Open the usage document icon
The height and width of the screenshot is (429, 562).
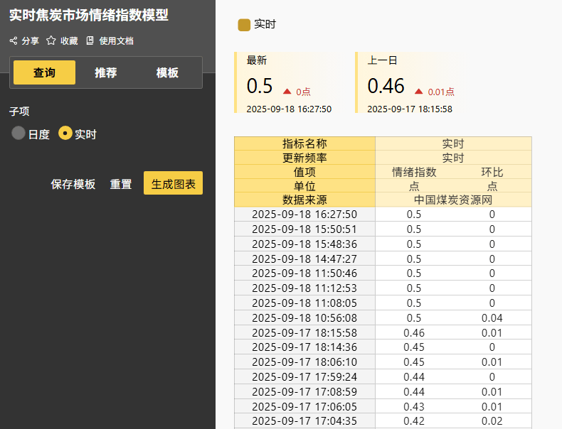point(90,40)
